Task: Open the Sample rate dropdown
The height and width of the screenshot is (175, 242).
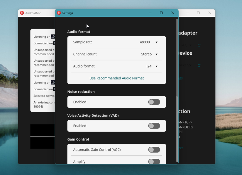Action: click(149, 42)
